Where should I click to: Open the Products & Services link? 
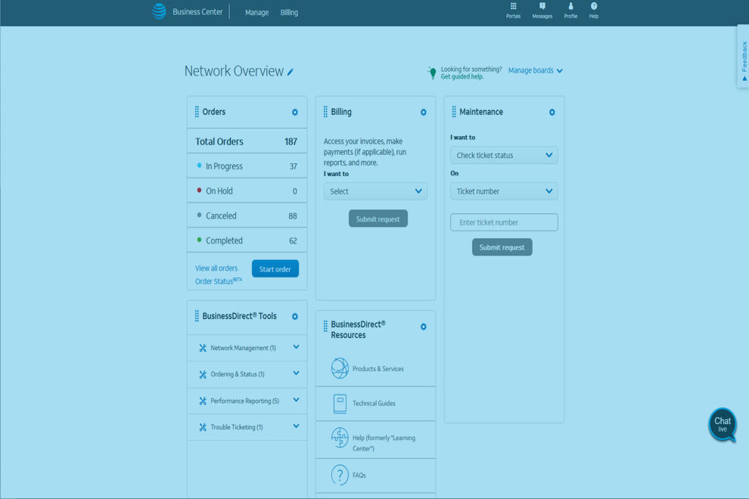tap(378, 369)
